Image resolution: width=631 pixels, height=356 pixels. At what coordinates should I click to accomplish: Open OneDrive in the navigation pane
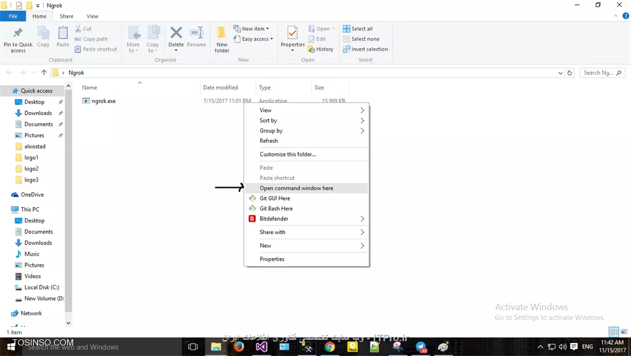pyautogui.click(x=32, y=195)
